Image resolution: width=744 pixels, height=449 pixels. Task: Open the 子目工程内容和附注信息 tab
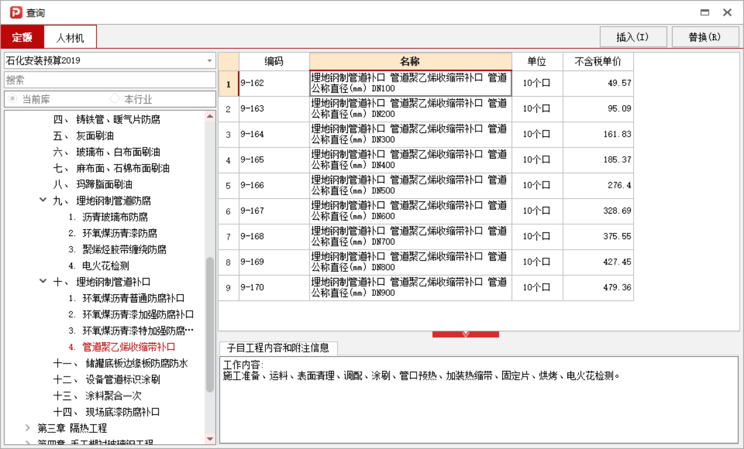coord(278,347)
